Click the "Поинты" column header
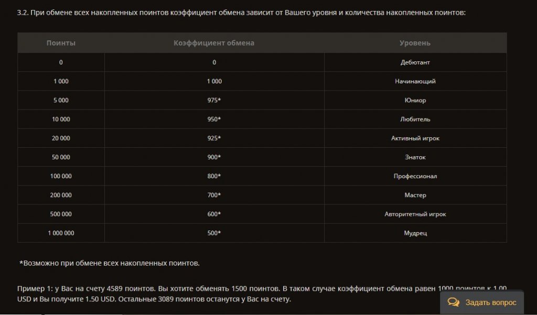537x315 pixels. (61, 43)
